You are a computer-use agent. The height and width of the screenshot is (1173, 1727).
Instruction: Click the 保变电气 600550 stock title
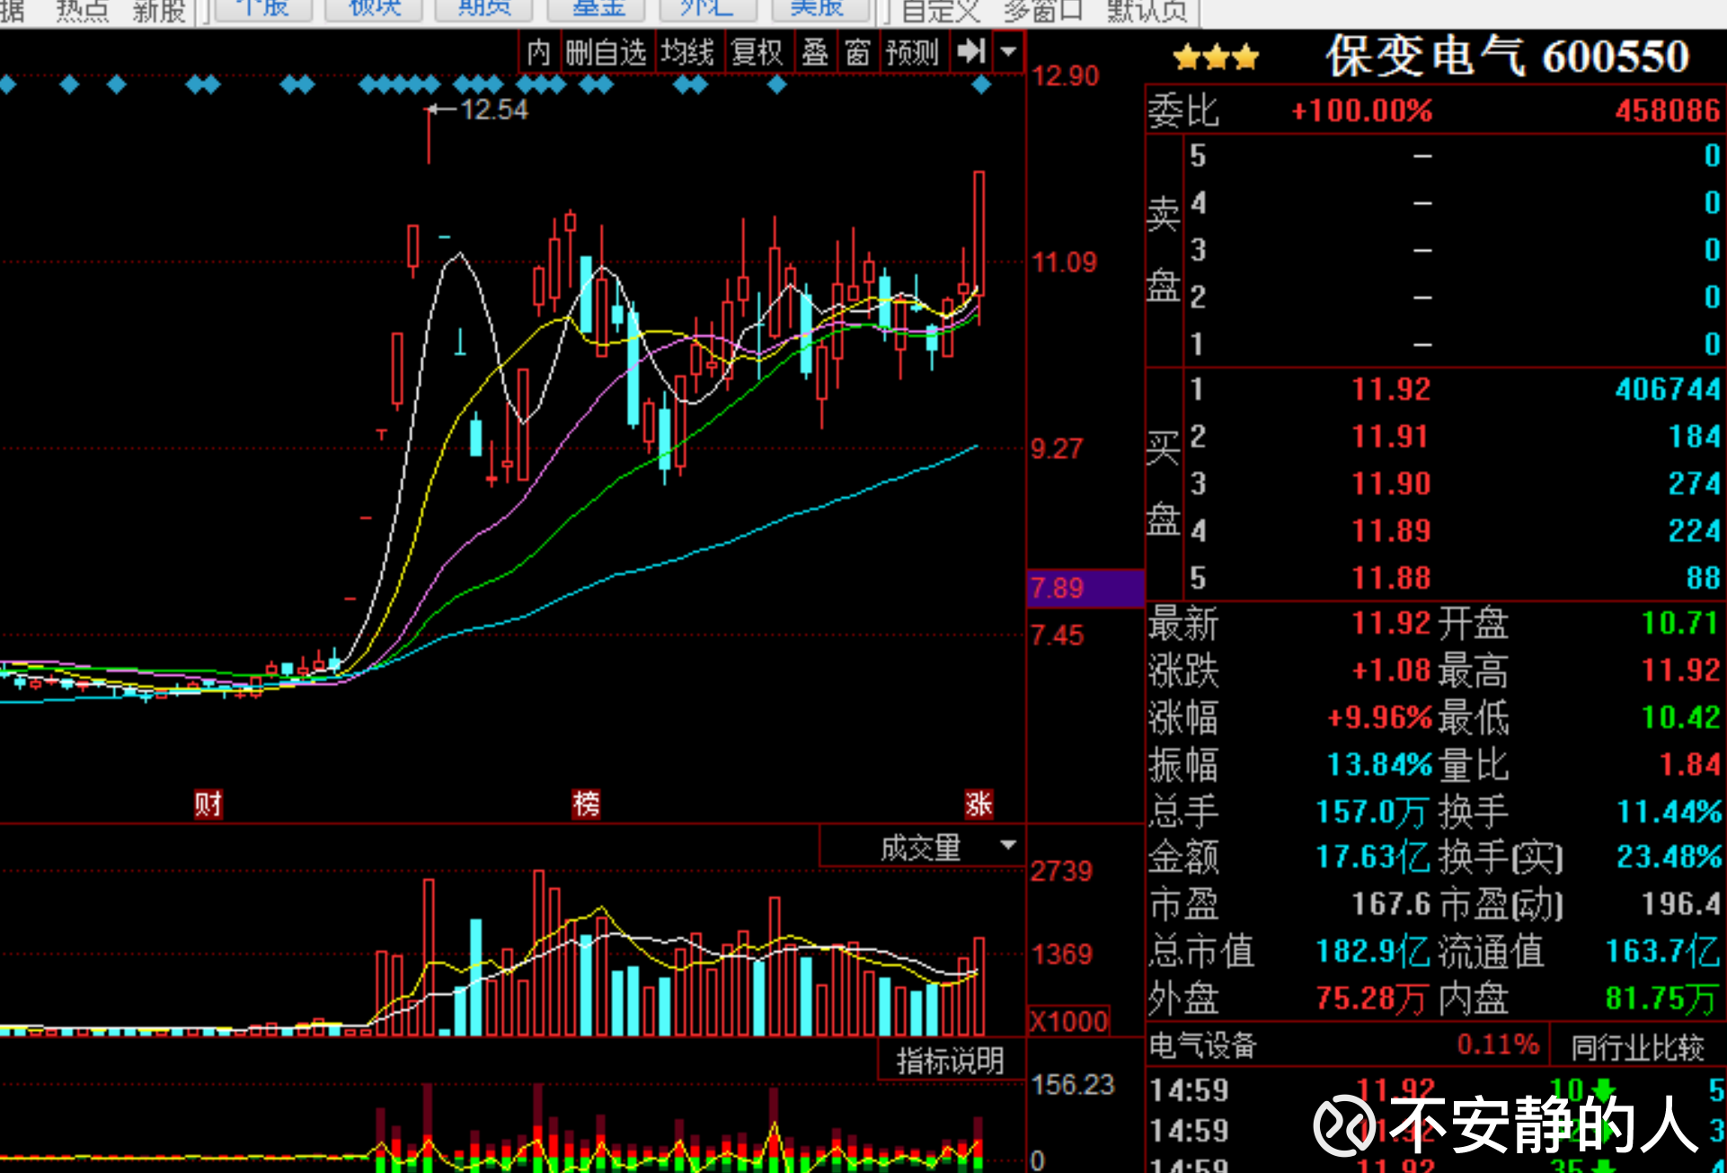pos(1507,57)
